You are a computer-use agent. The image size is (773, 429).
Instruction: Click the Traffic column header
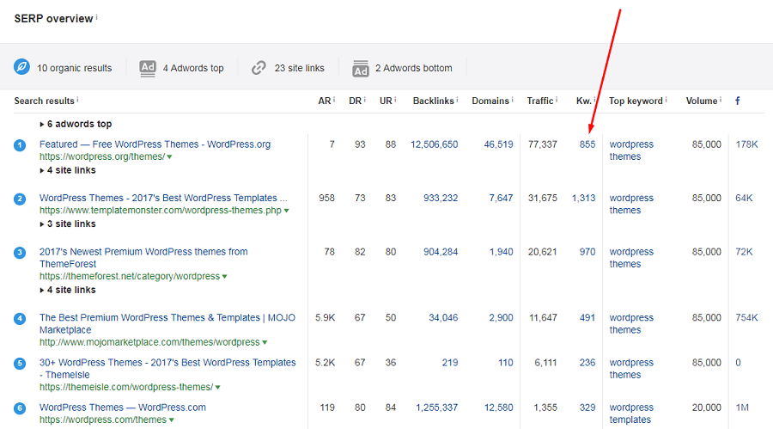click(540, 101)
